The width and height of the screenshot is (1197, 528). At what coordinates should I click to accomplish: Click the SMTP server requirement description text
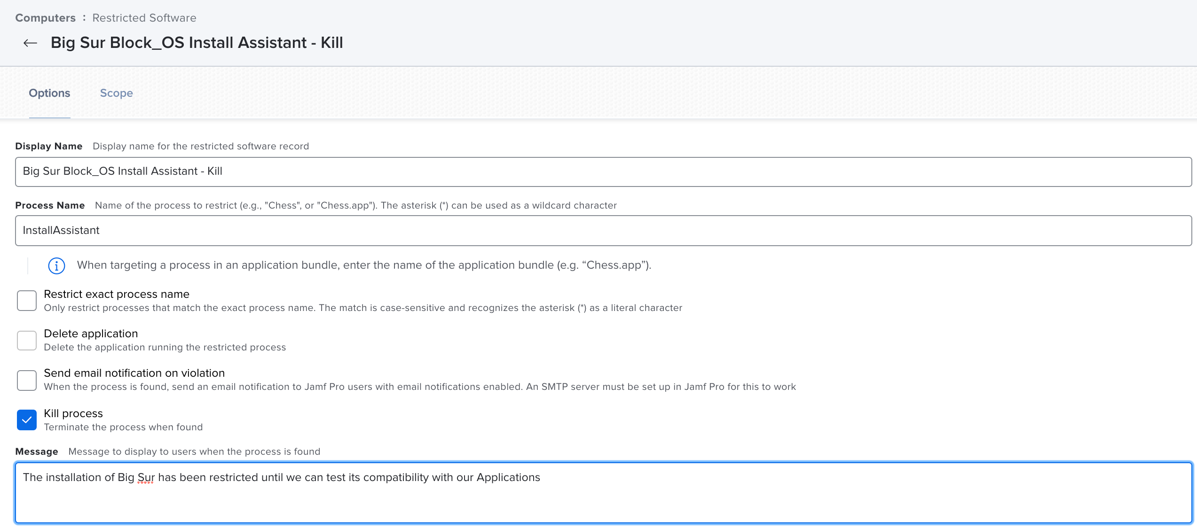(x=420, y=387)
